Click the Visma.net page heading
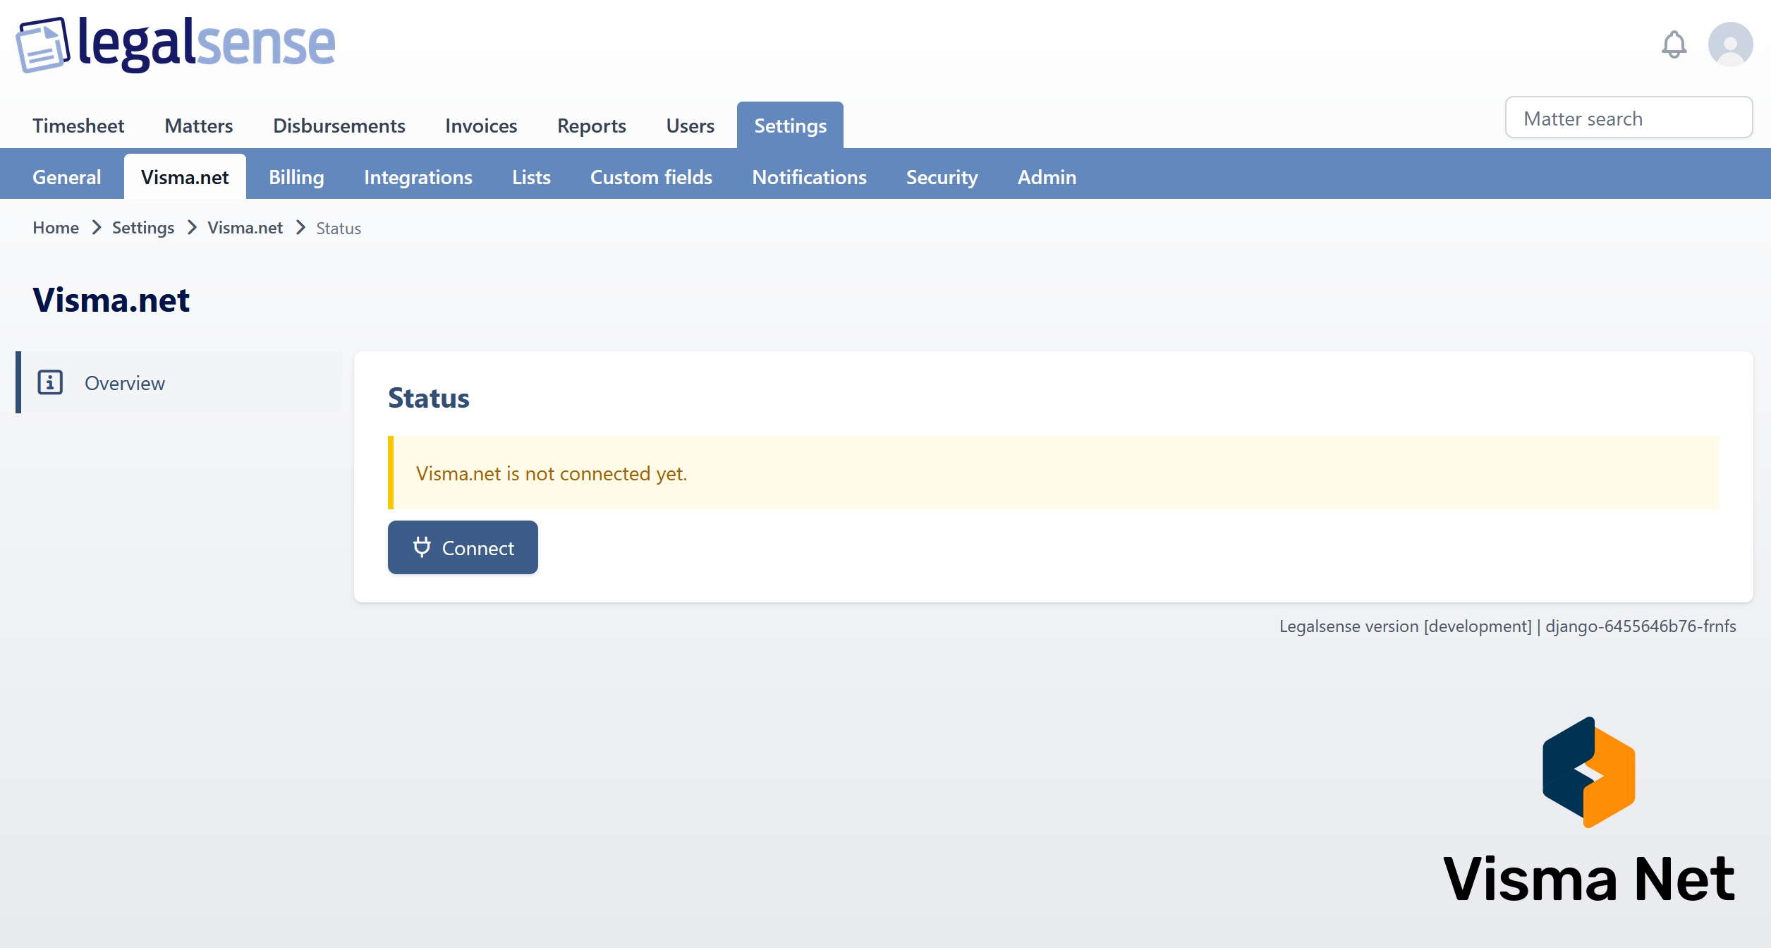1771x948 pixels. pos(111,300)
